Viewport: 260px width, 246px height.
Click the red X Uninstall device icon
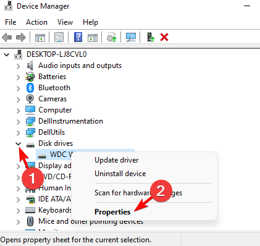tap(164, 37)
